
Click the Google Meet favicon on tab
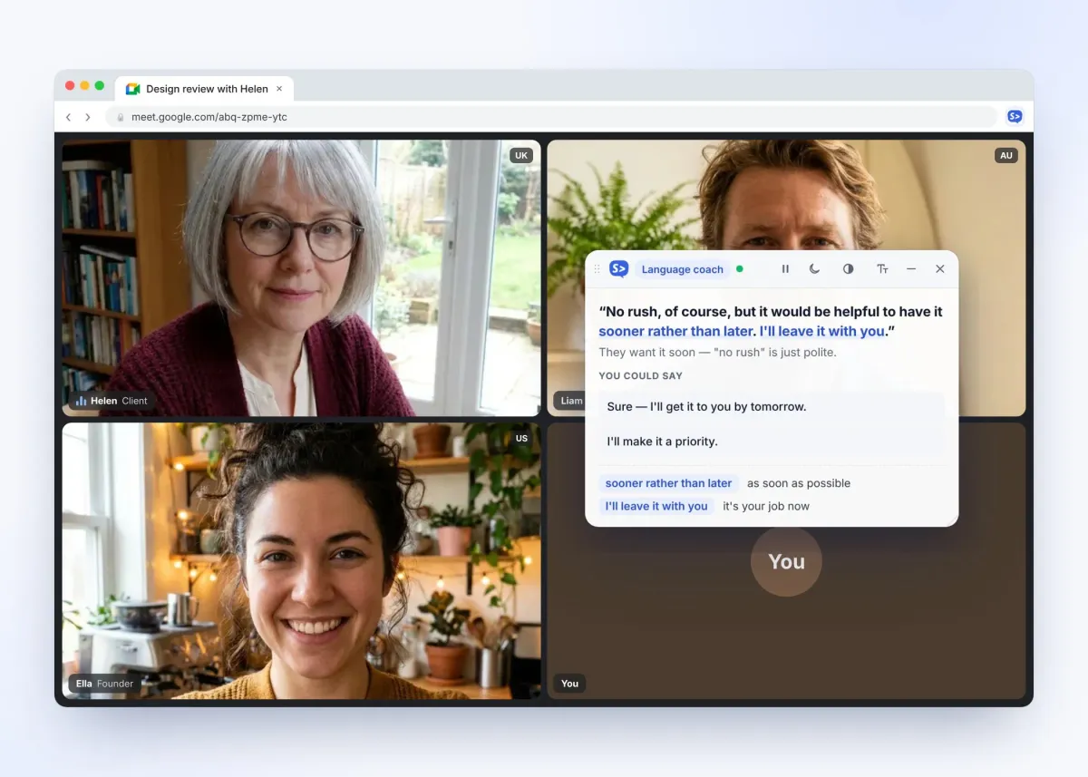[x=133, y=89]
